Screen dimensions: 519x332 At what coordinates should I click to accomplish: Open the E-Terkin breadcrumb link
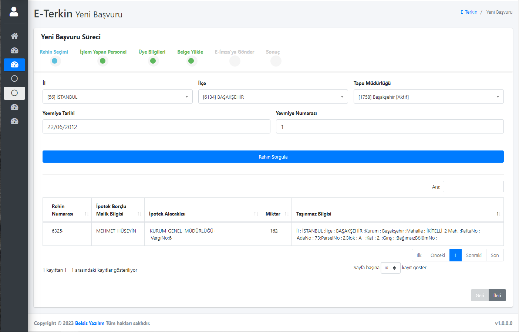point(469,12)
